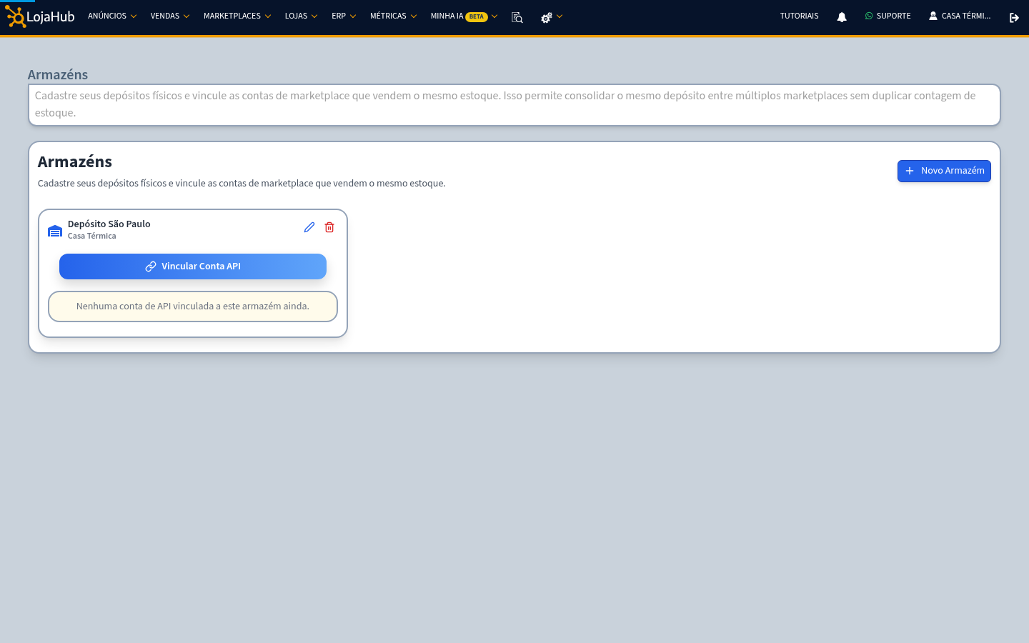Open the Tutoriais link

(800, 16)
